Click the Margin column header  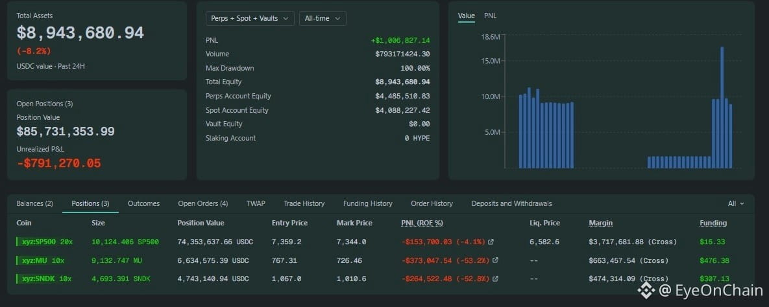(601, 223)
